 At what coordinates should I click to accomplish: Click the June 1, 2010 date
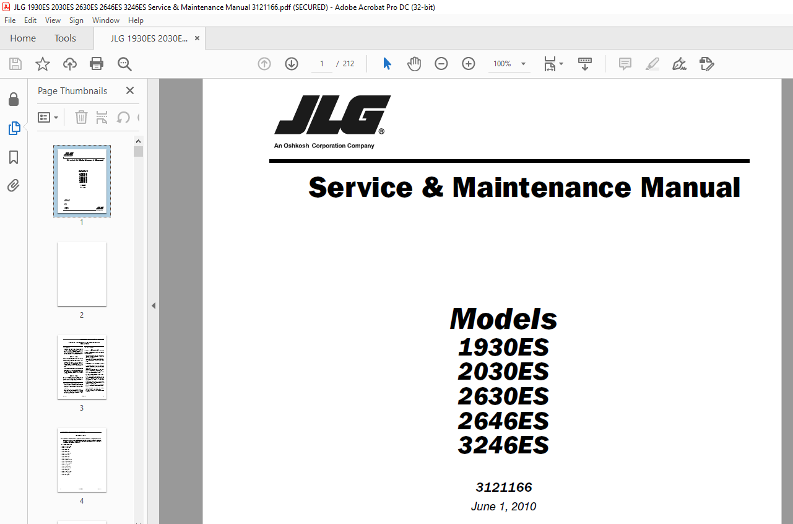click(x=504, y=507)
